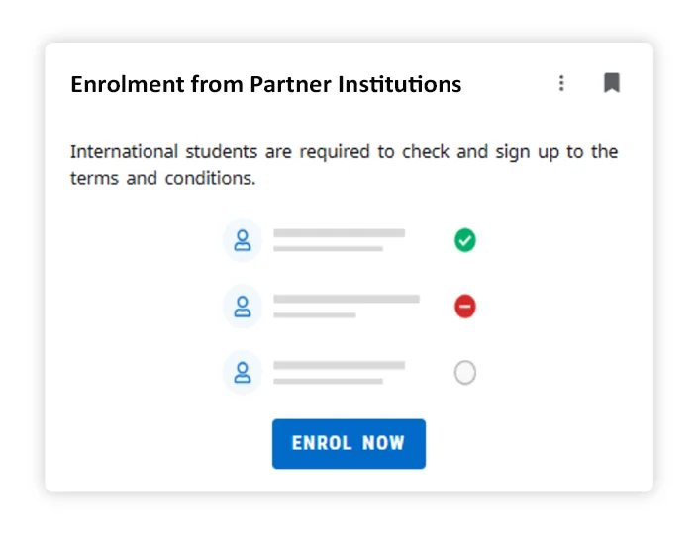The image size is (700, 534).
Task: Select the first student's name placeholder line
Action: [x=339, y=233]
